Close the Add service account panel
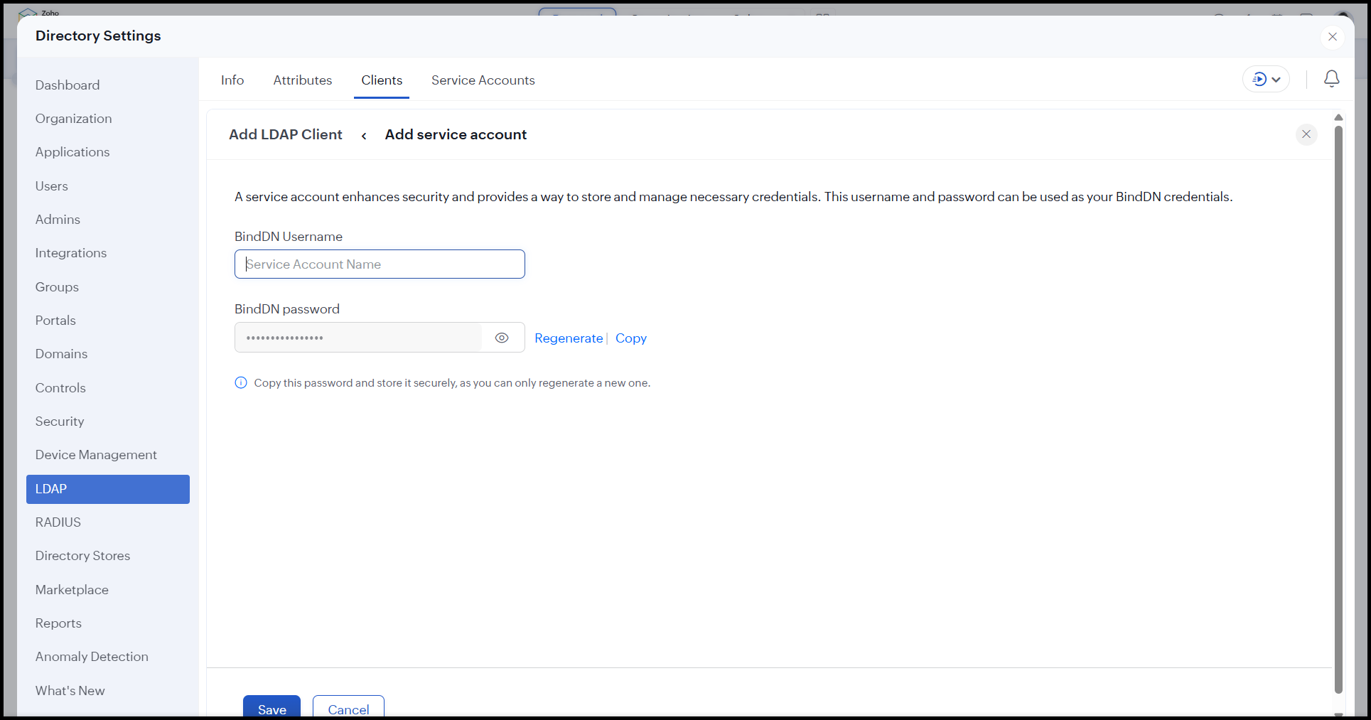Viewport: 1371px width, 720px height. [1306, 134]
